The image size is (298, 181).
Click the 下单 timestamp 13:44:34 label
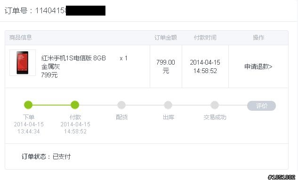(29, 132)
